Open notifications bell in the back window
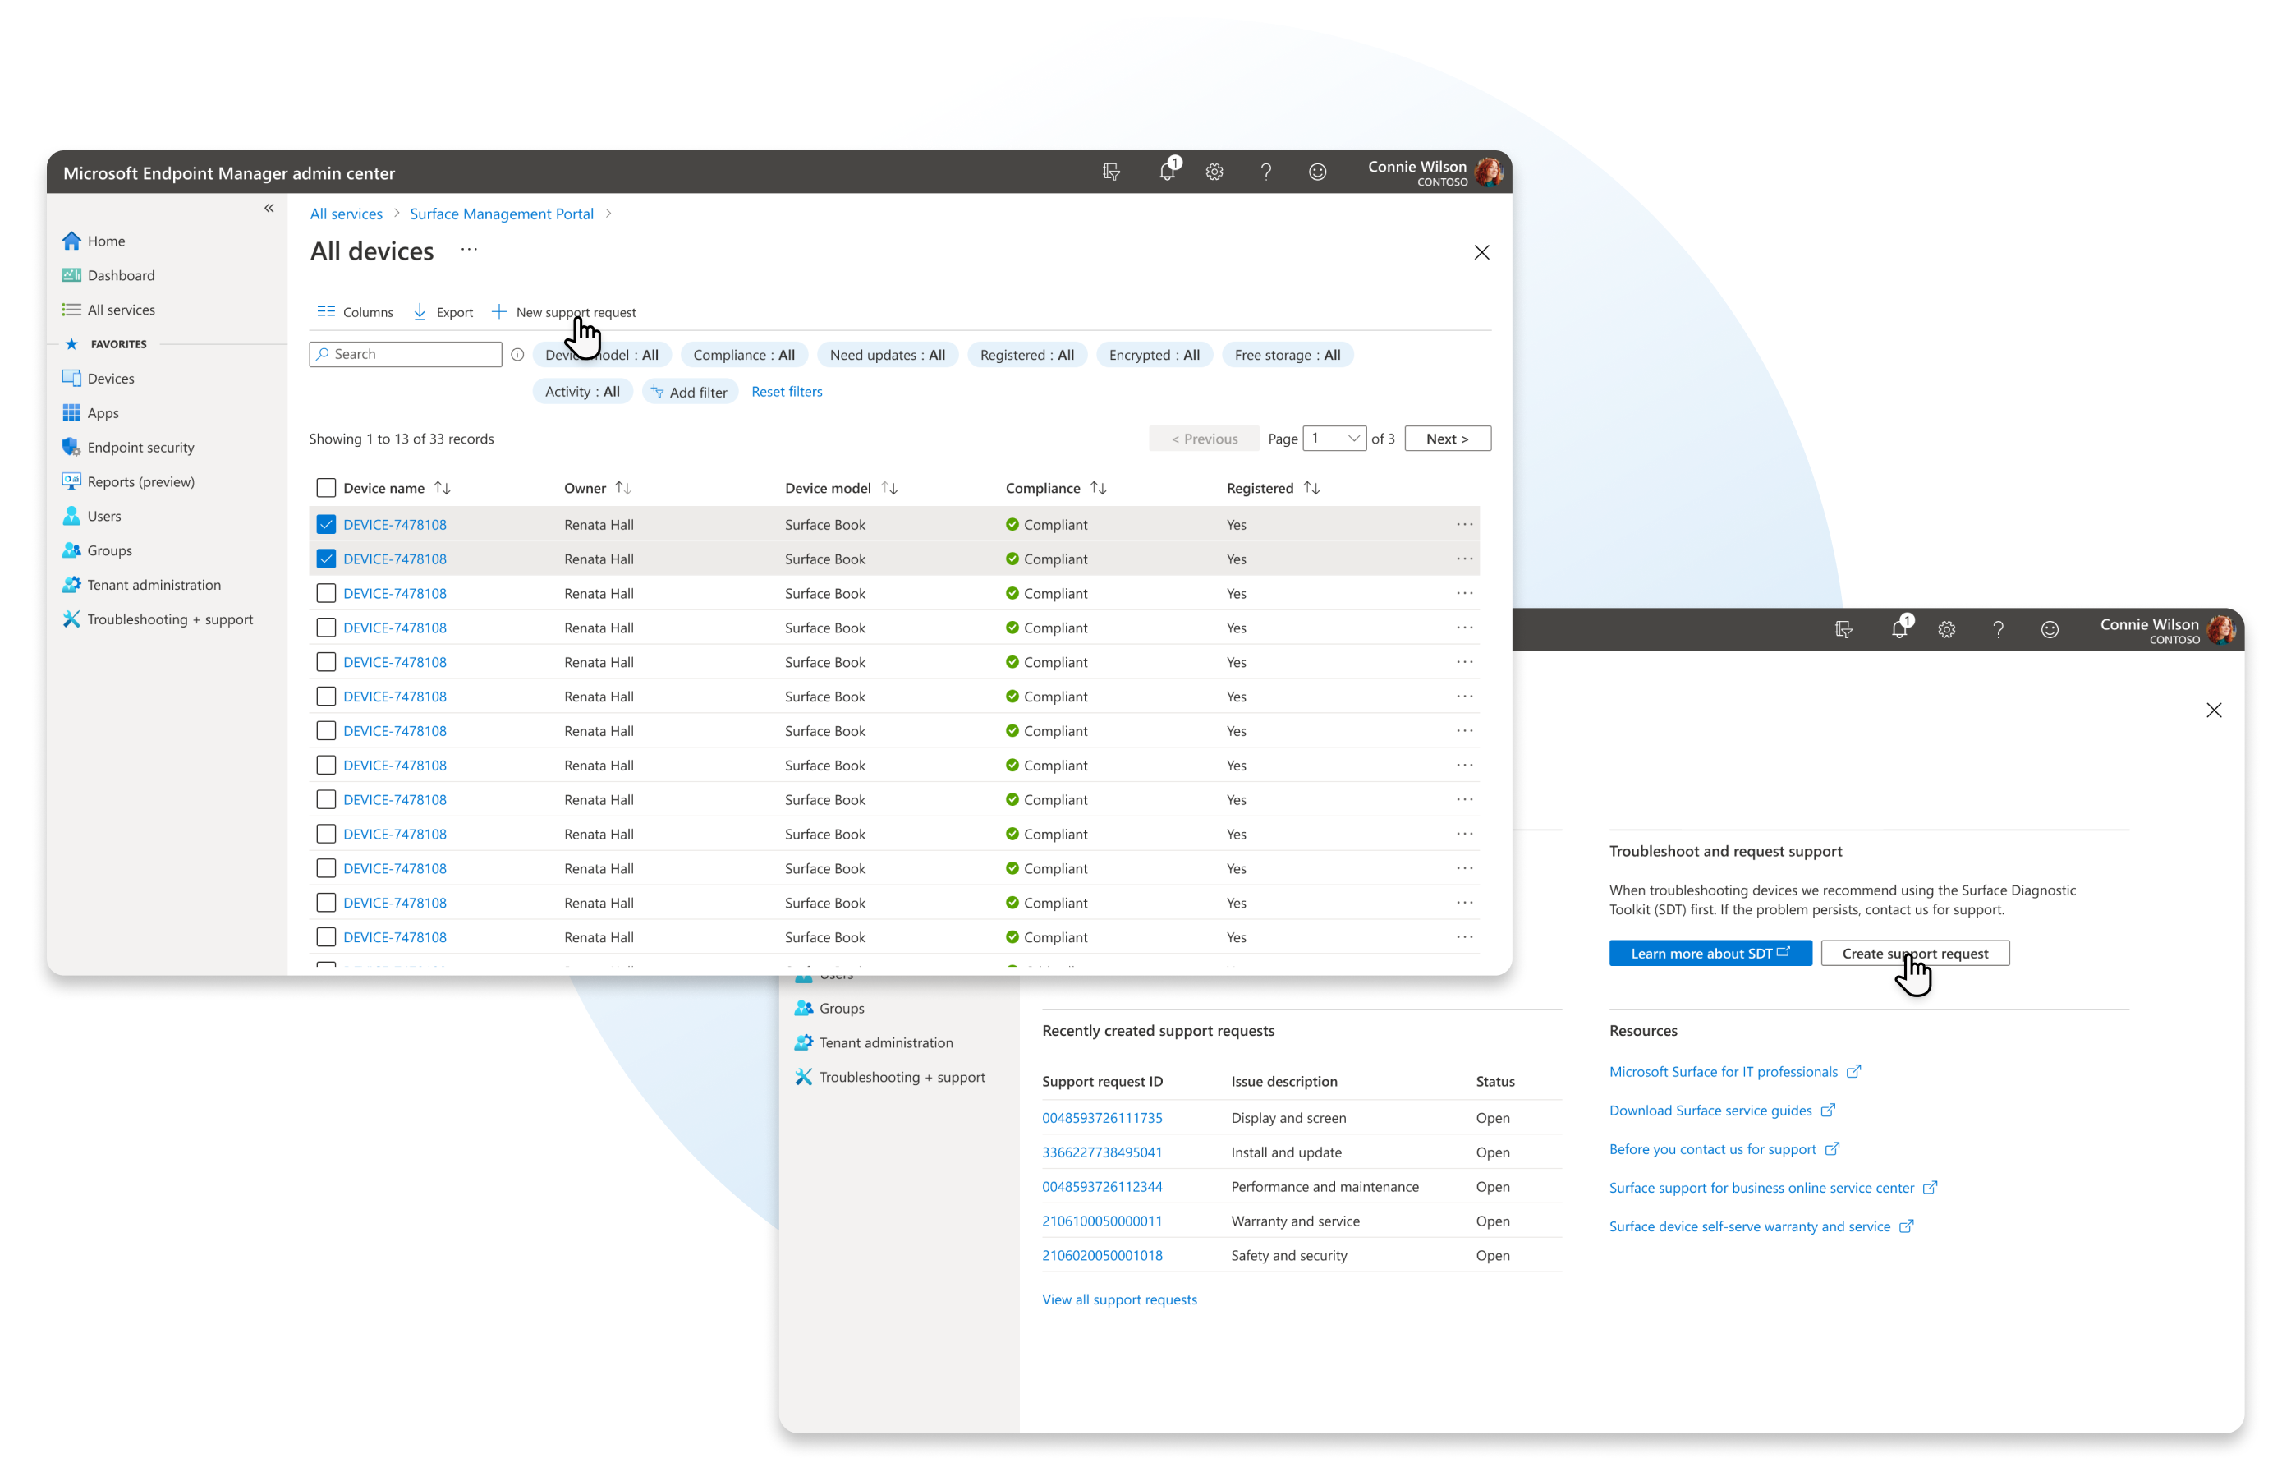This screenshot has height=1481, width=2291. click(x=1899, y=629)
